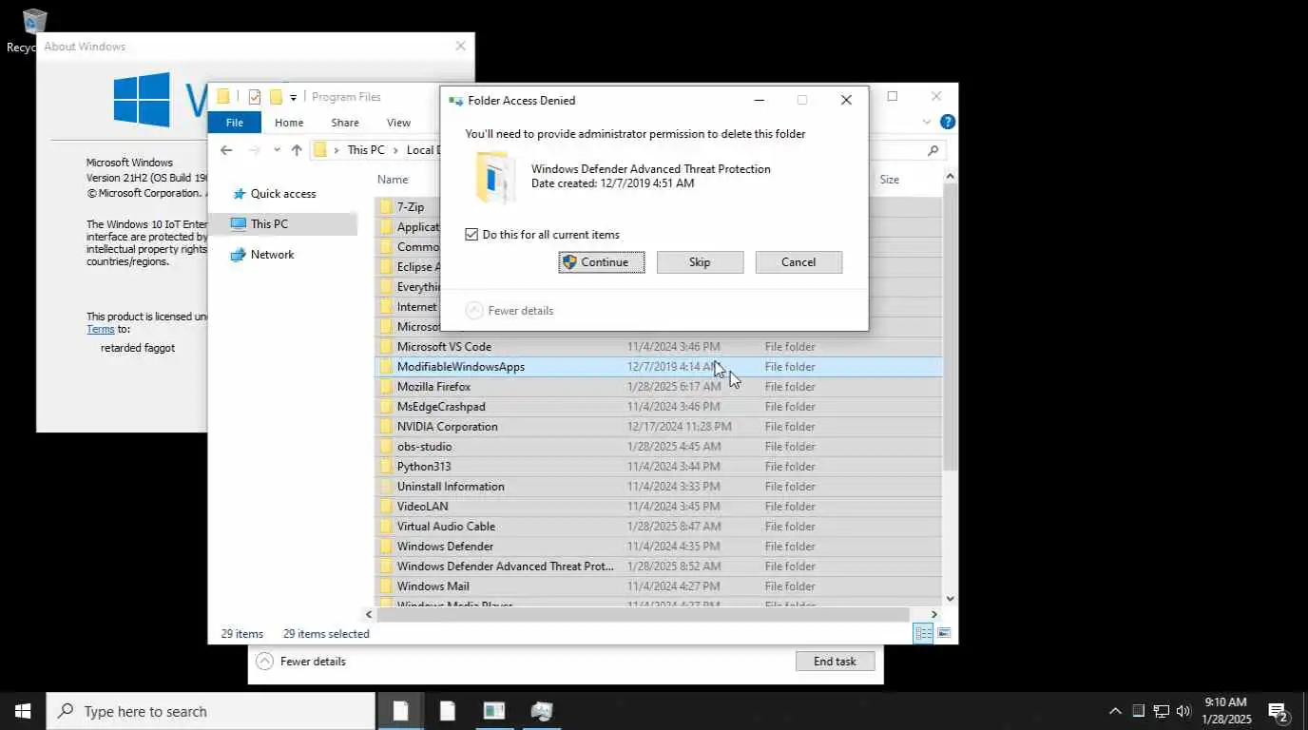Expand the ribbon using the chevron near help
Screen dimensions: 1308x730
927,123
